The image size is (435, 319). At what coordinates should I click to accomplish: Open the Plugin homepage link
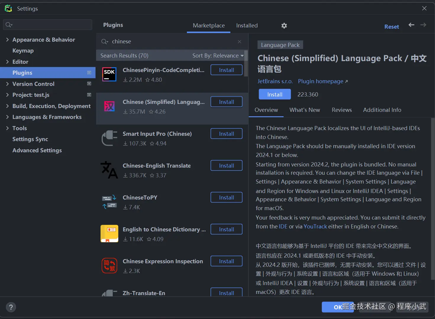(x=323, y=81)
